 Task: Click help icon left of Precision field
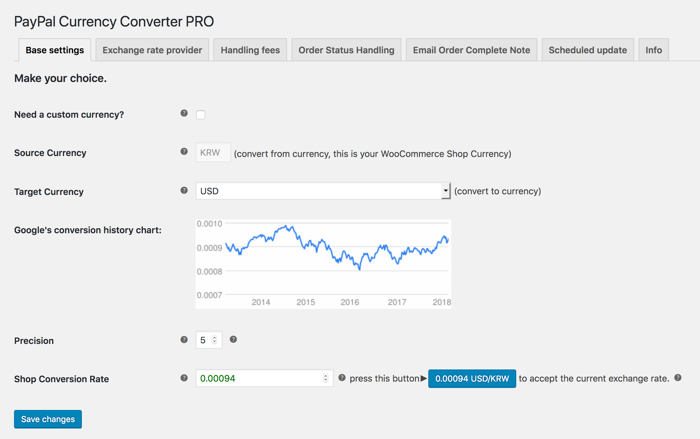pyautogui.click(x=184, y=339)
